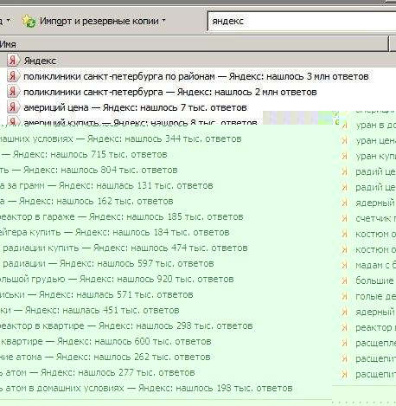The image size is (396, 406).
Task: Select the "квартире" row with 600 тыс.
Action: [105, 341]
